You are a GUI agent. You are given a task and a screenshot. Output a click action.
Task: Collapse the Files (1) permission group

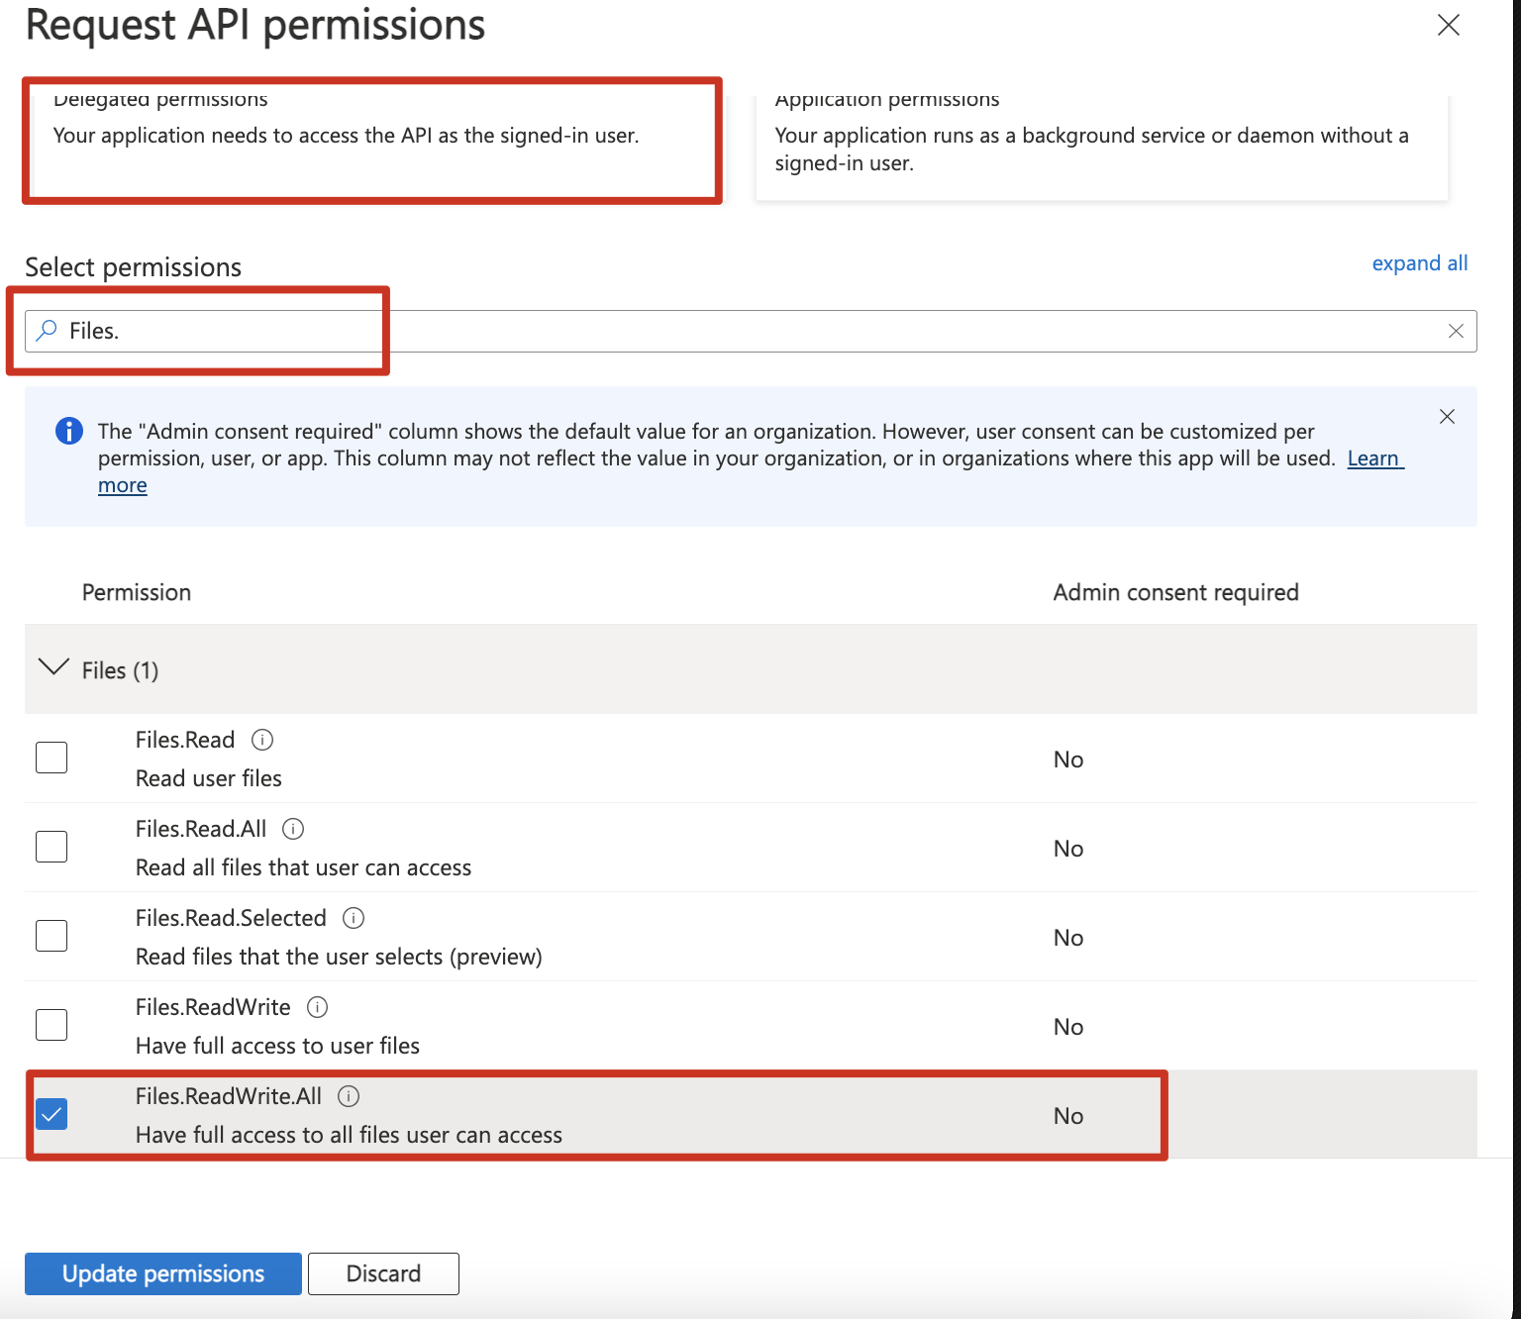click(53, 668)
